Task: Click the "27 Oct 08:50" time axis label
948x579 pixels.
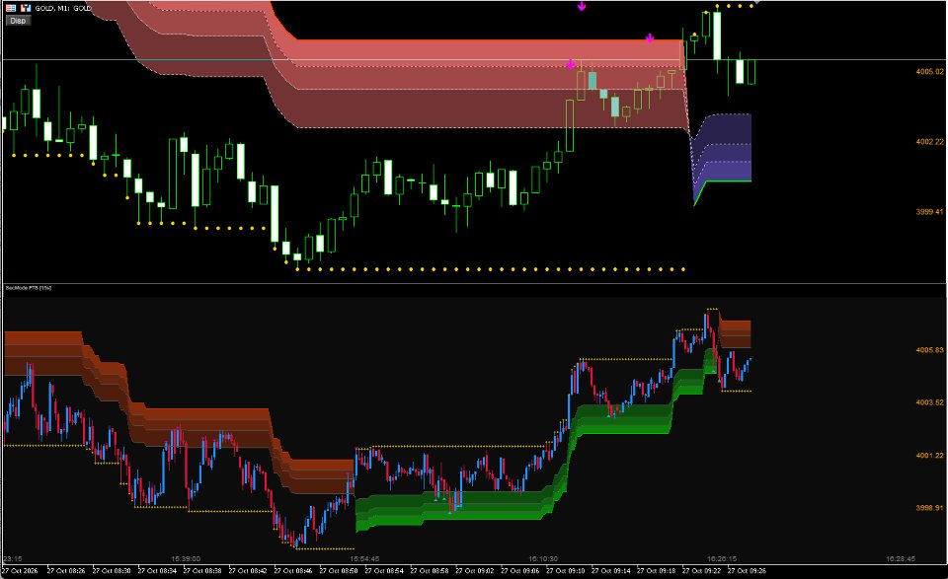Action: point(338,570)
